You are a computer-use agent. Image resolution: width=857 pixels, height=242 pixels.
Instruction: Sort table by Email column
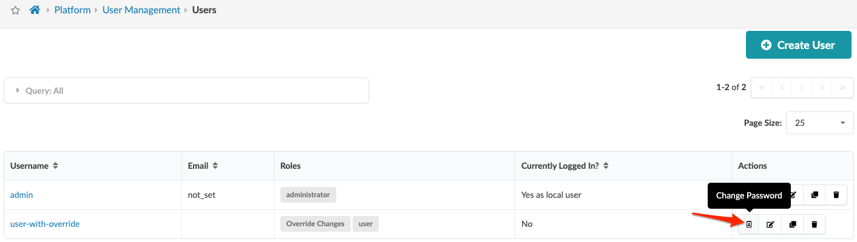click(215, 166)
